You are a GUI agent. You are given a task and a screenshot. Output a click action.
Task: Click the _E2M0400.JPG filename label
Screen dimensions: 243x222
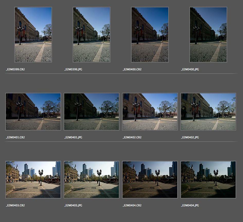[x=190, y=70]
